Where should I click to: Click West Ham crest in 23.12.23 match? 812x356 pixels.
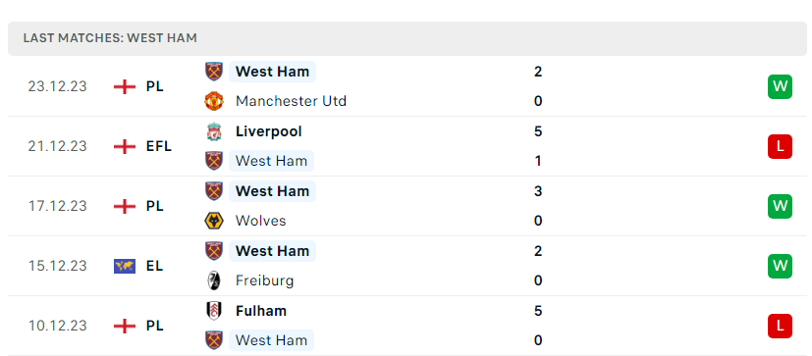tap(214, 72)
